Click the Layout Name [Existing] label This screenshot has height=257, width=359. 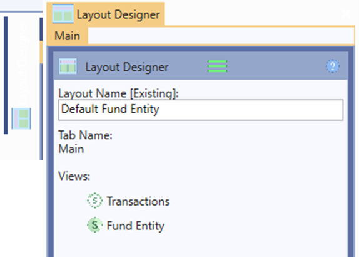pyautogui.click(x=118, y=93)
